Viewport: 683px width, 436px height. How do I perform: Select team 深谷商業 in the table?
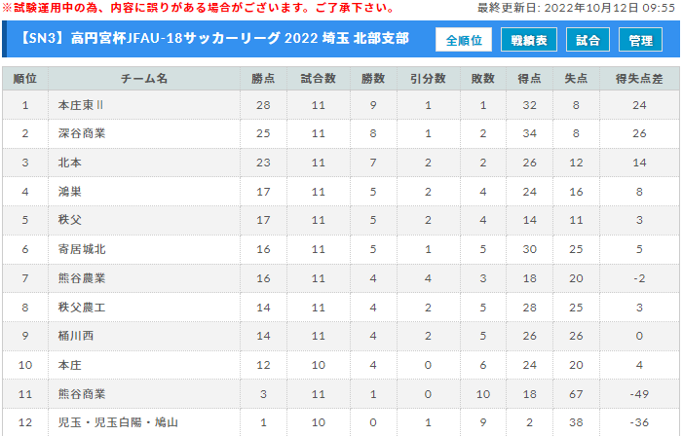[82, 133]
